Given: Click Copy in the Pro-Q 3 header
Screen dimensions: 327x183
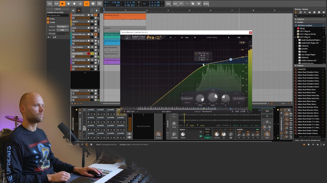Looking at the screenshot, I should [187, 37].
